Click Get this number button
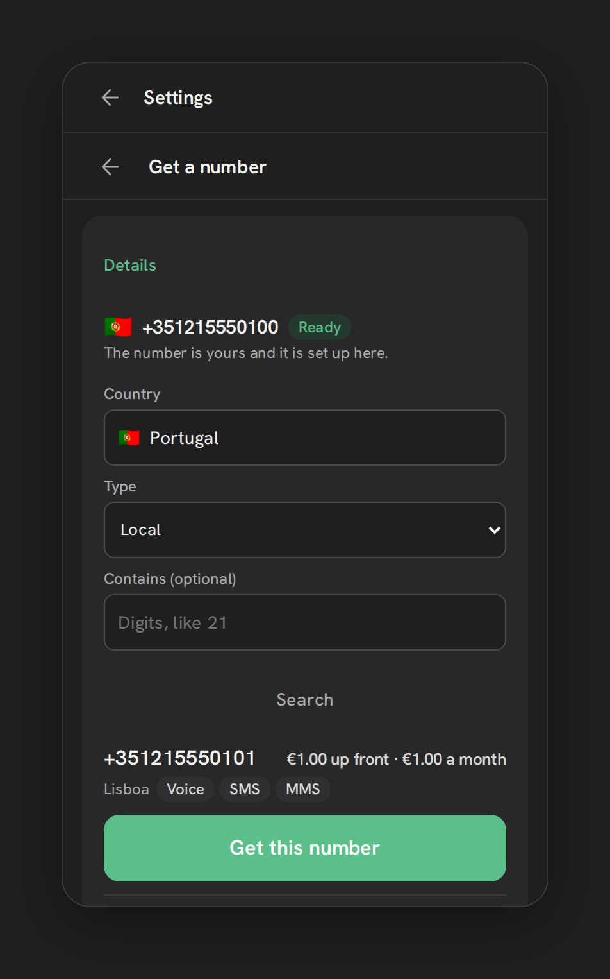The image size is (610, 979). [x=305, y=848]
